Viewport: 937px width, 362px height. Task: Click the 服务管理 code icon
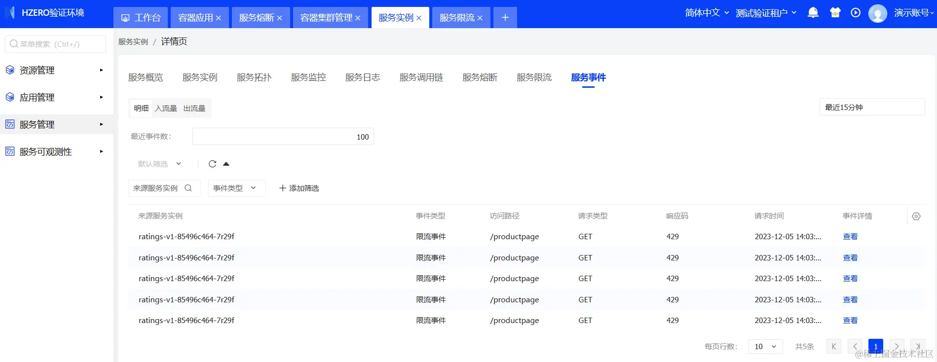click(10, 124)
